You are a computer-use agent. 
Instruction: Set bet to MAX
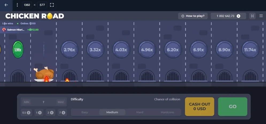pyautogui.click(x=61, y=102)
